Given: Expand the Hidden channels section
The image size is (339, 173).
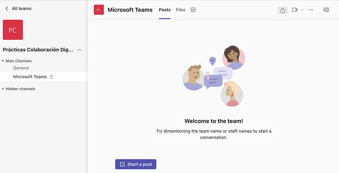Looking at the screenshot, I should click(3, 89).
